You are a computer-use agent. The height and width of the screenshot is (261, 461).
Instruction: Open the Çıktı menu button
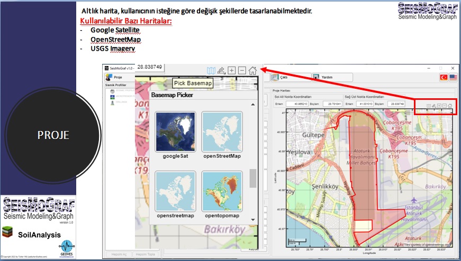coord(291,78)
